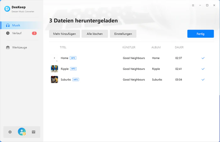Click the clock icon next to Verlauf

point(8,33)
